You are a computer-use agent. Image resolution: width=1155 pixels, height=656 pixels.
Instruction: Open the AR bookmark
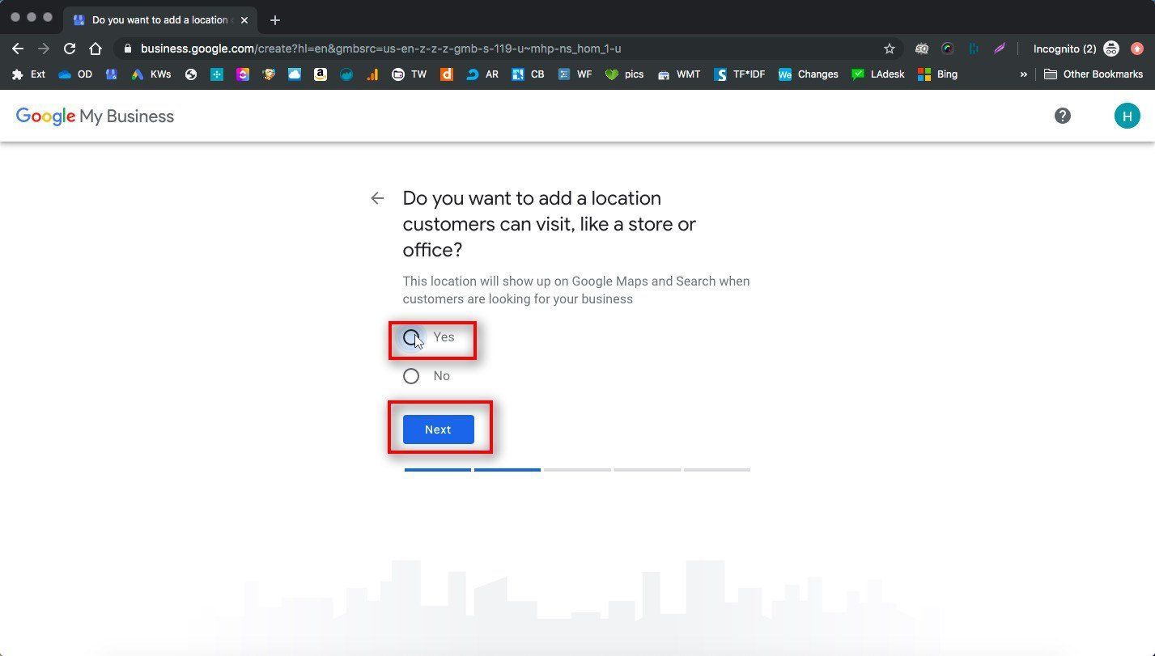coord(482,74)
